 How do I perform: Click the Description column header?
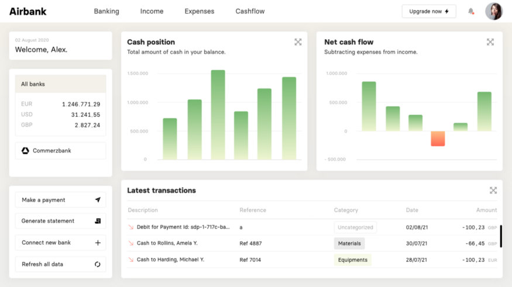click(x=143, y=210)
